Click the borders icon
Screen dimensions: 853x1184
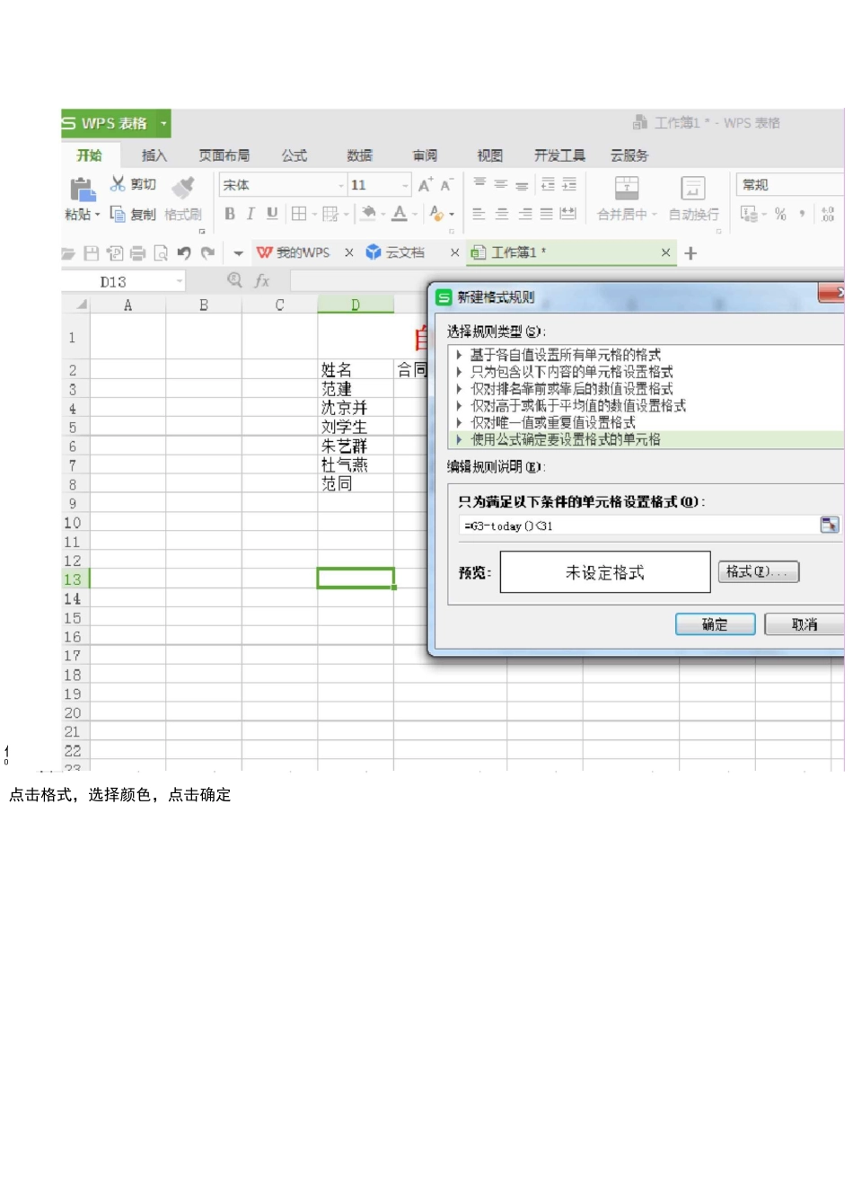tap(299, 214)
